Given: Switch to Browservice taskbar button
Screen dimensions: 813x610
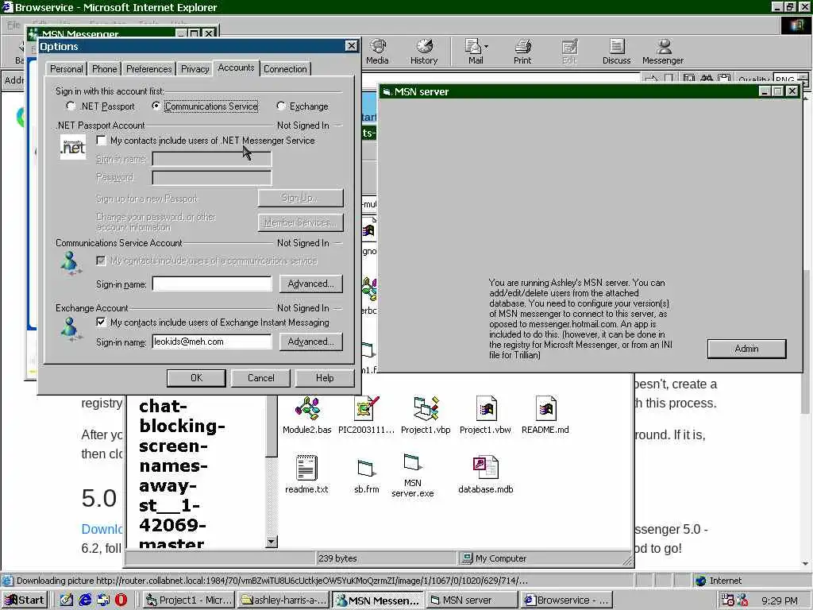Looking at the screenshot, I should point(567,600).
